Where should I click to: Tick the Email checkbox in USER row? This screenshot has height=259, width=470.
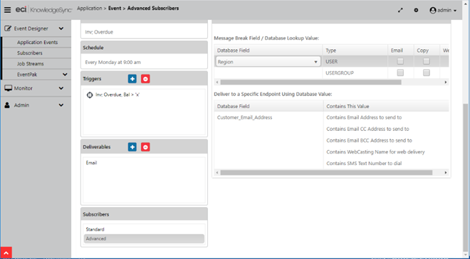tap(400, 61)
